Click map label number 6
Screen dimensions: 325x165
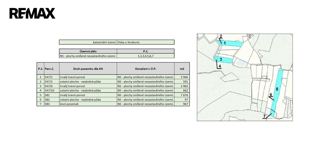pyautogui.click(x=271, y=95)
